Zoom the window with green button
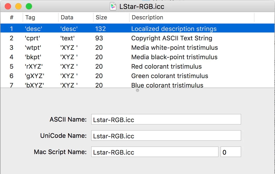Viewport: 275px width, 174px height. [29, 6]
